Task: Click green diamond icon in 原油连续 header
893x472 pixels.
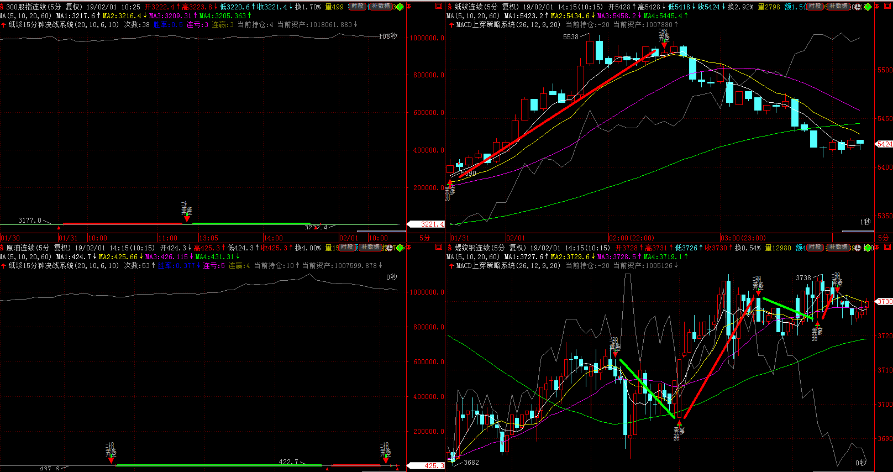Action: coord(400,248)
